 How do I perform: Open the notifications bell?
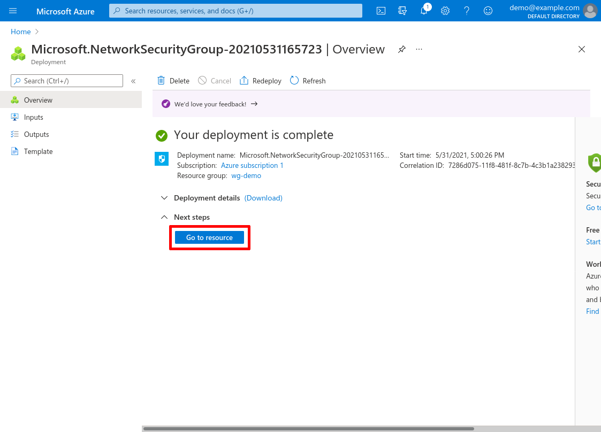coord(424,11)
